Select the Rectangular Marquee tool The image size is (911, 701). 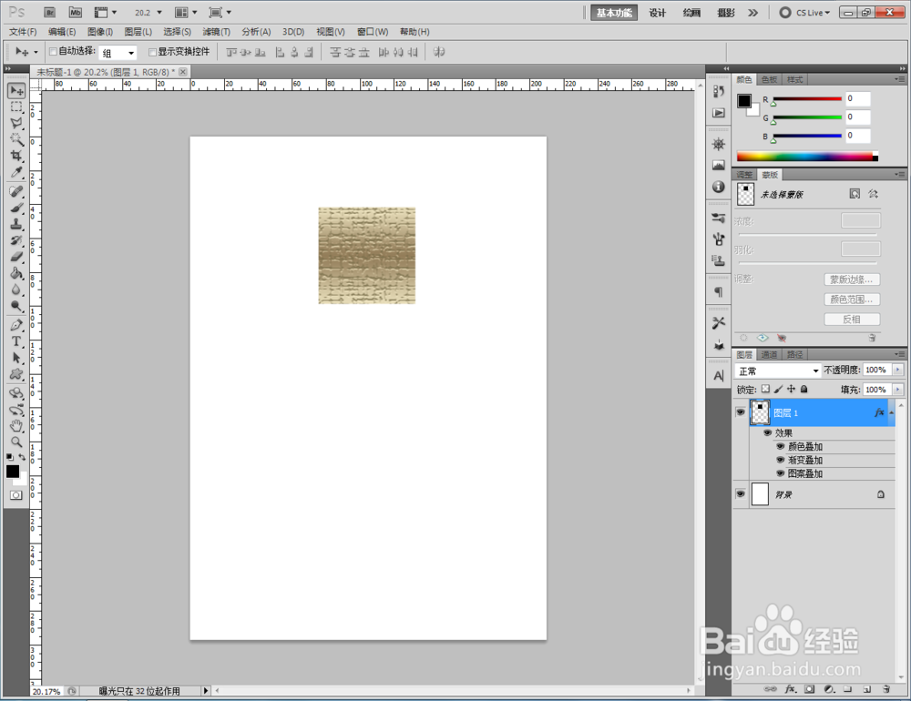point(16,107)
